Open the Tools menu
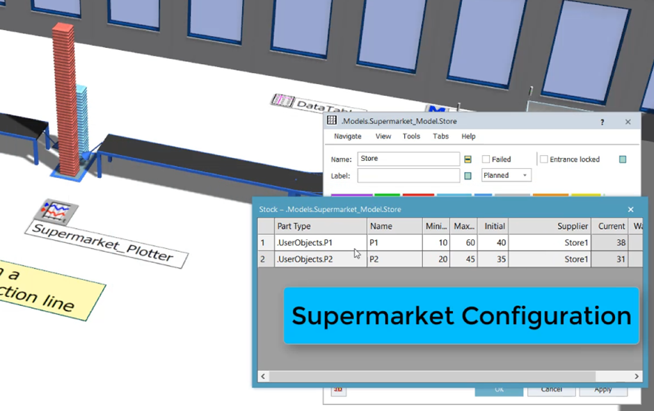The width and height of the screenshot is (654, 411). [x=411, y=136]
